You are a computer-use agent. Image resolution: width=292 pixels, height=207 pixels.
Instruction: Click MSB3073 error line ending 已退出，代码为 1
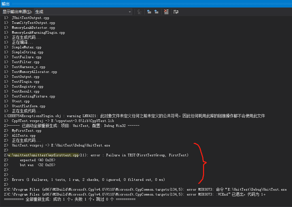point(135,194)
